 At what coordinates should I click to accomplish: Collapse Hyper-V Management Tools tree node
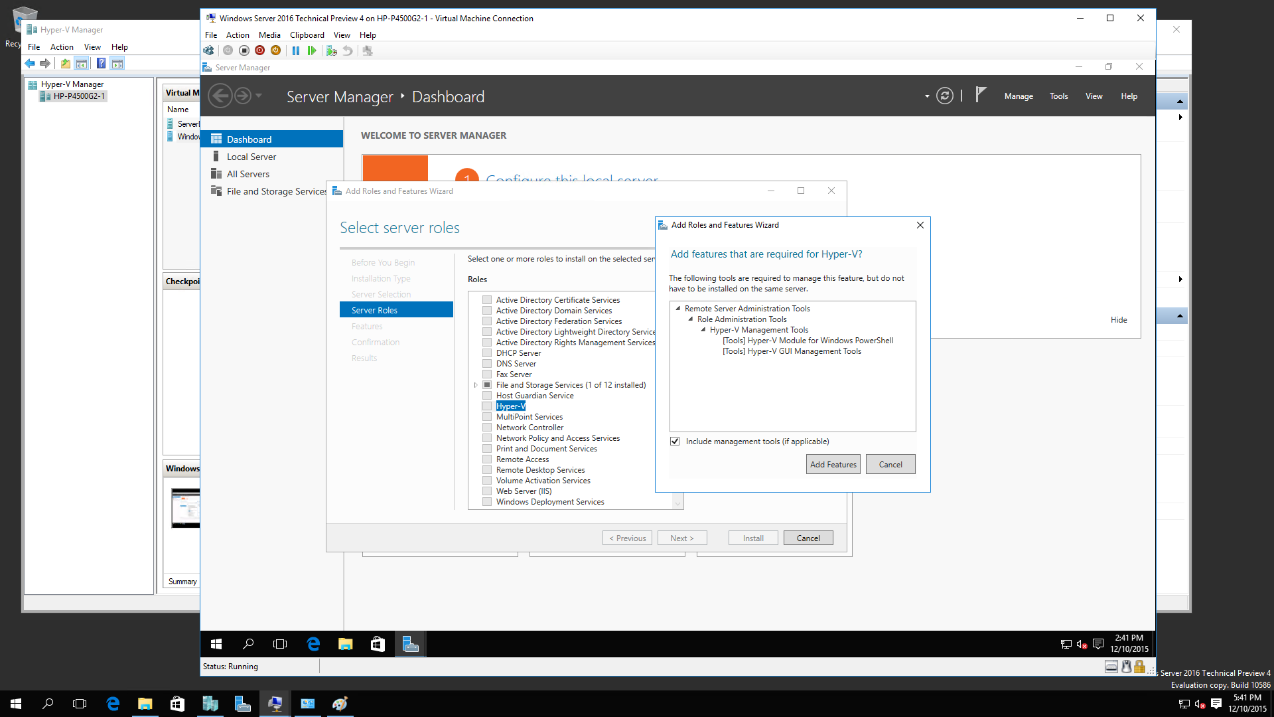[x=703, y=329]
